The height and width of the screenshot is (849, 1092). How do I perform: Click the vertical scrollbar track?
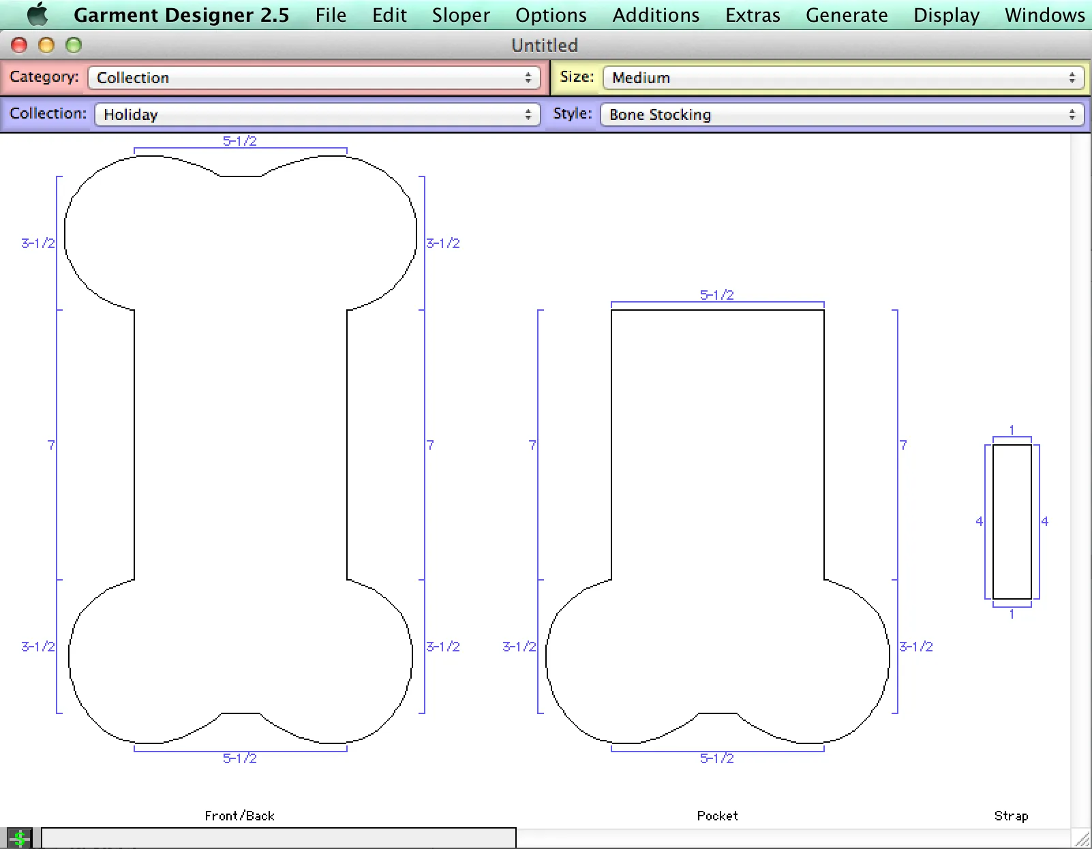coord(1080,480)
